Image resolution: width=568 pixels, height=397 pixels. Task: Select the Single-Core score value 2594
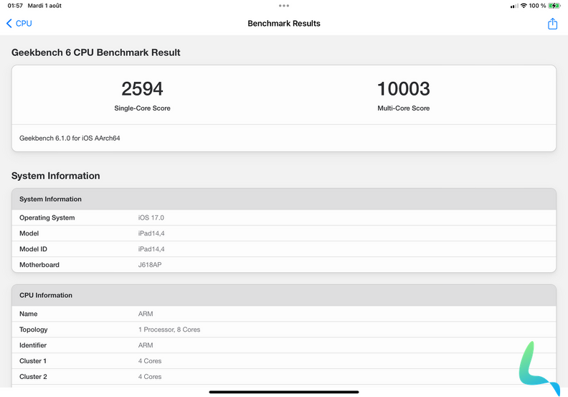[x=143, y=89]
